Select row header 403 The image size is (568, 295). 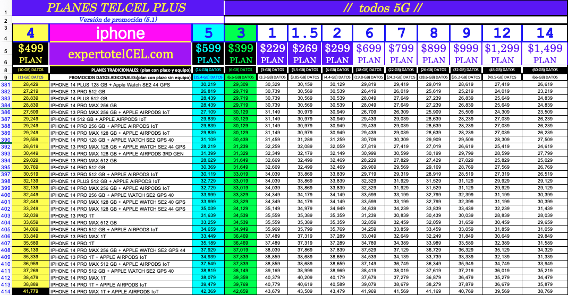tap(6, 216)
